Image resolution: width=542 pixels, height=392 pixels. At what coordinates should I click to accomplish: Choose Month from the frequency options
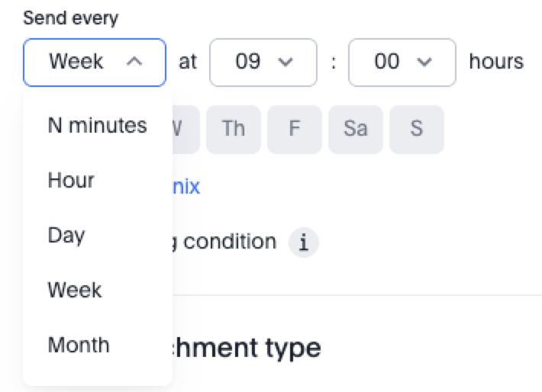[x=78, y=345]
